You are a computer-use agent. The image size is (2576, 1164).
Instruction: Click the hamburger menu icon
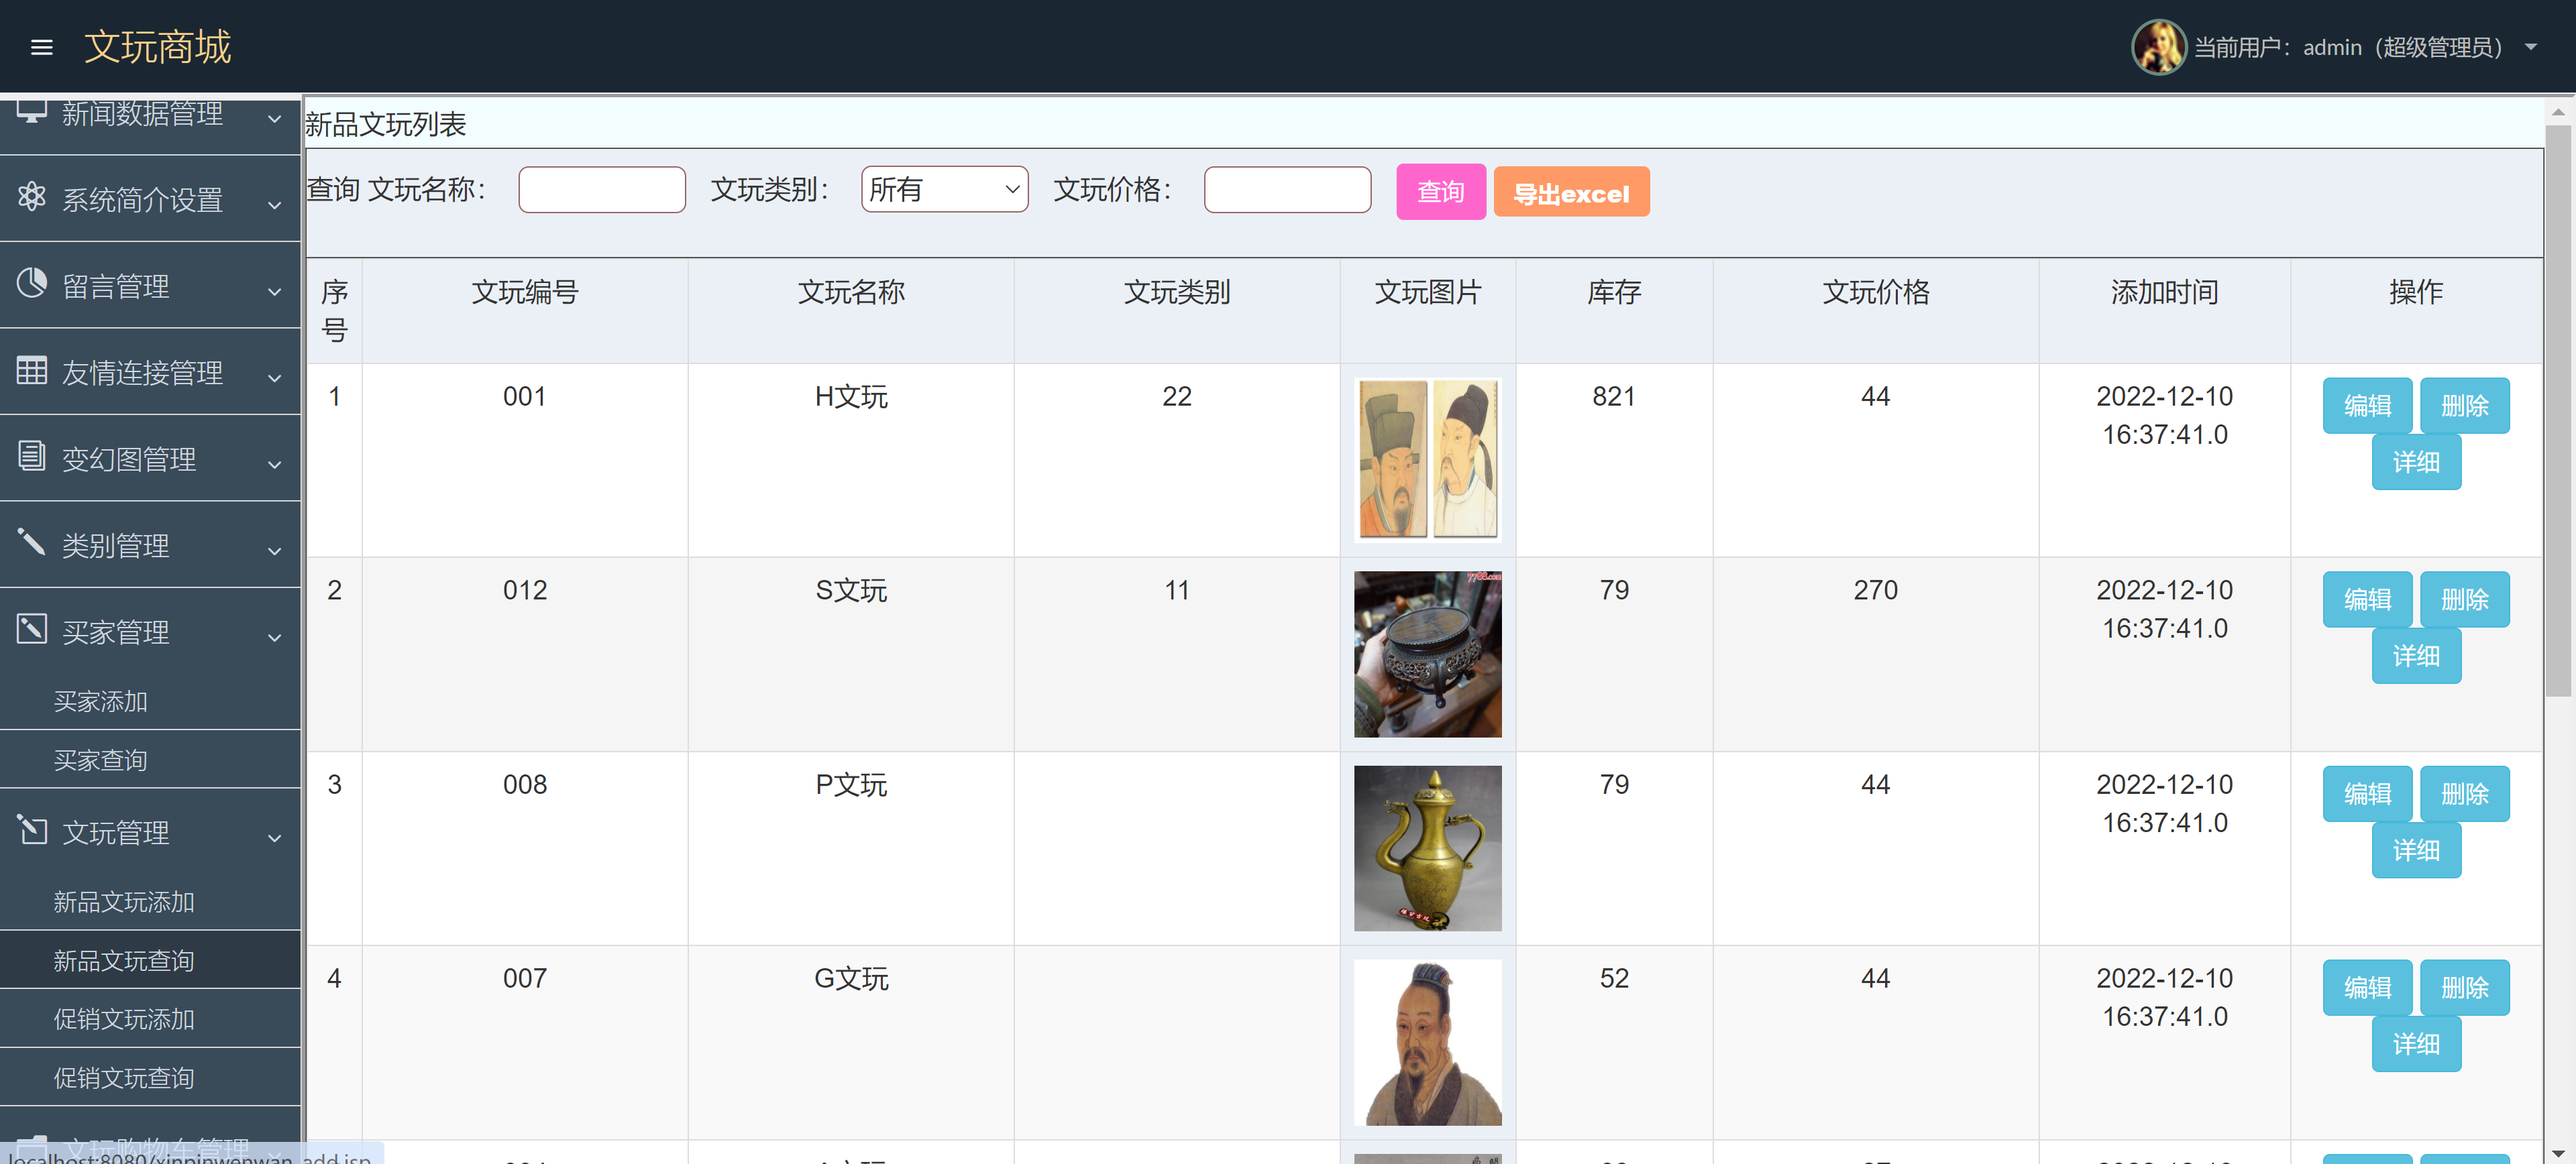[x=42, y=47]
